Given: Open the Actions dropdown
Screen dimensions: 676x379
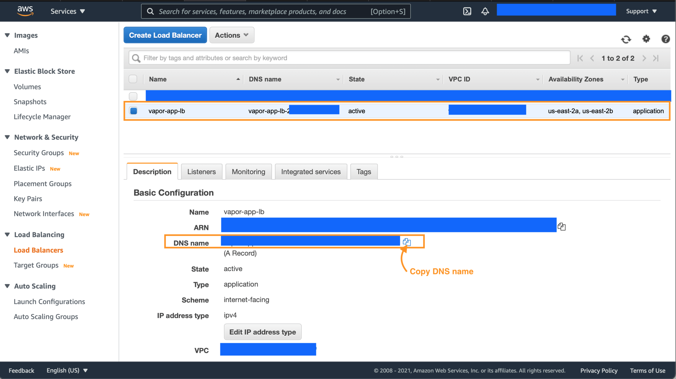Looking at the screenshot, I should click(x=232, y=35).
